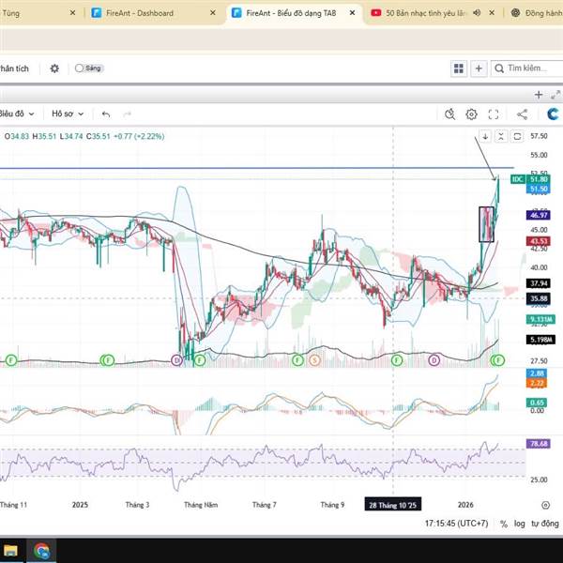Click the tự động auto-scale button
Image resolution: width=563 pixels, height=563 pixels.
[x=545, y=524]
